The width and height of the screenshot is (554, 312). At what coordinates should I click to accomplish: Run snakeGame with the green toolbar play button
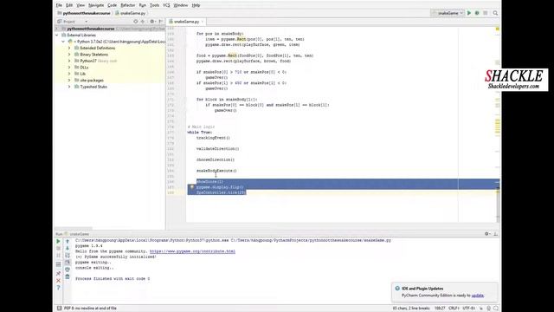tap(469, 13)
